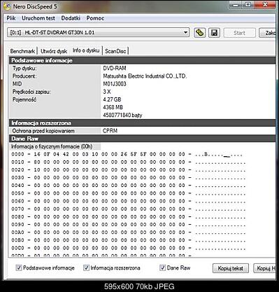This screenshot has height=292, width=279.
Task: Click the Informacja o fizycznym formacie label
Action: tap(52, 146)
